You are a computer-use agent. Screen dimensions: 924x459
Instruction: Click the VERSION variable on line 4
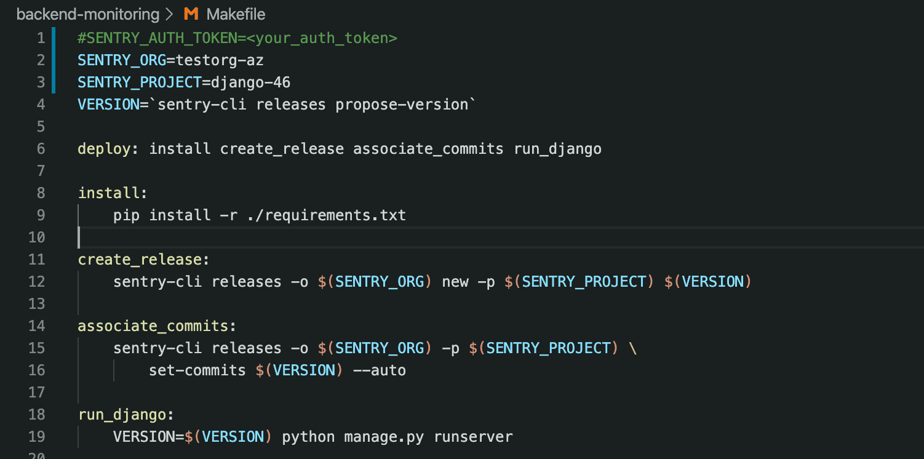(x=107, y=104)
